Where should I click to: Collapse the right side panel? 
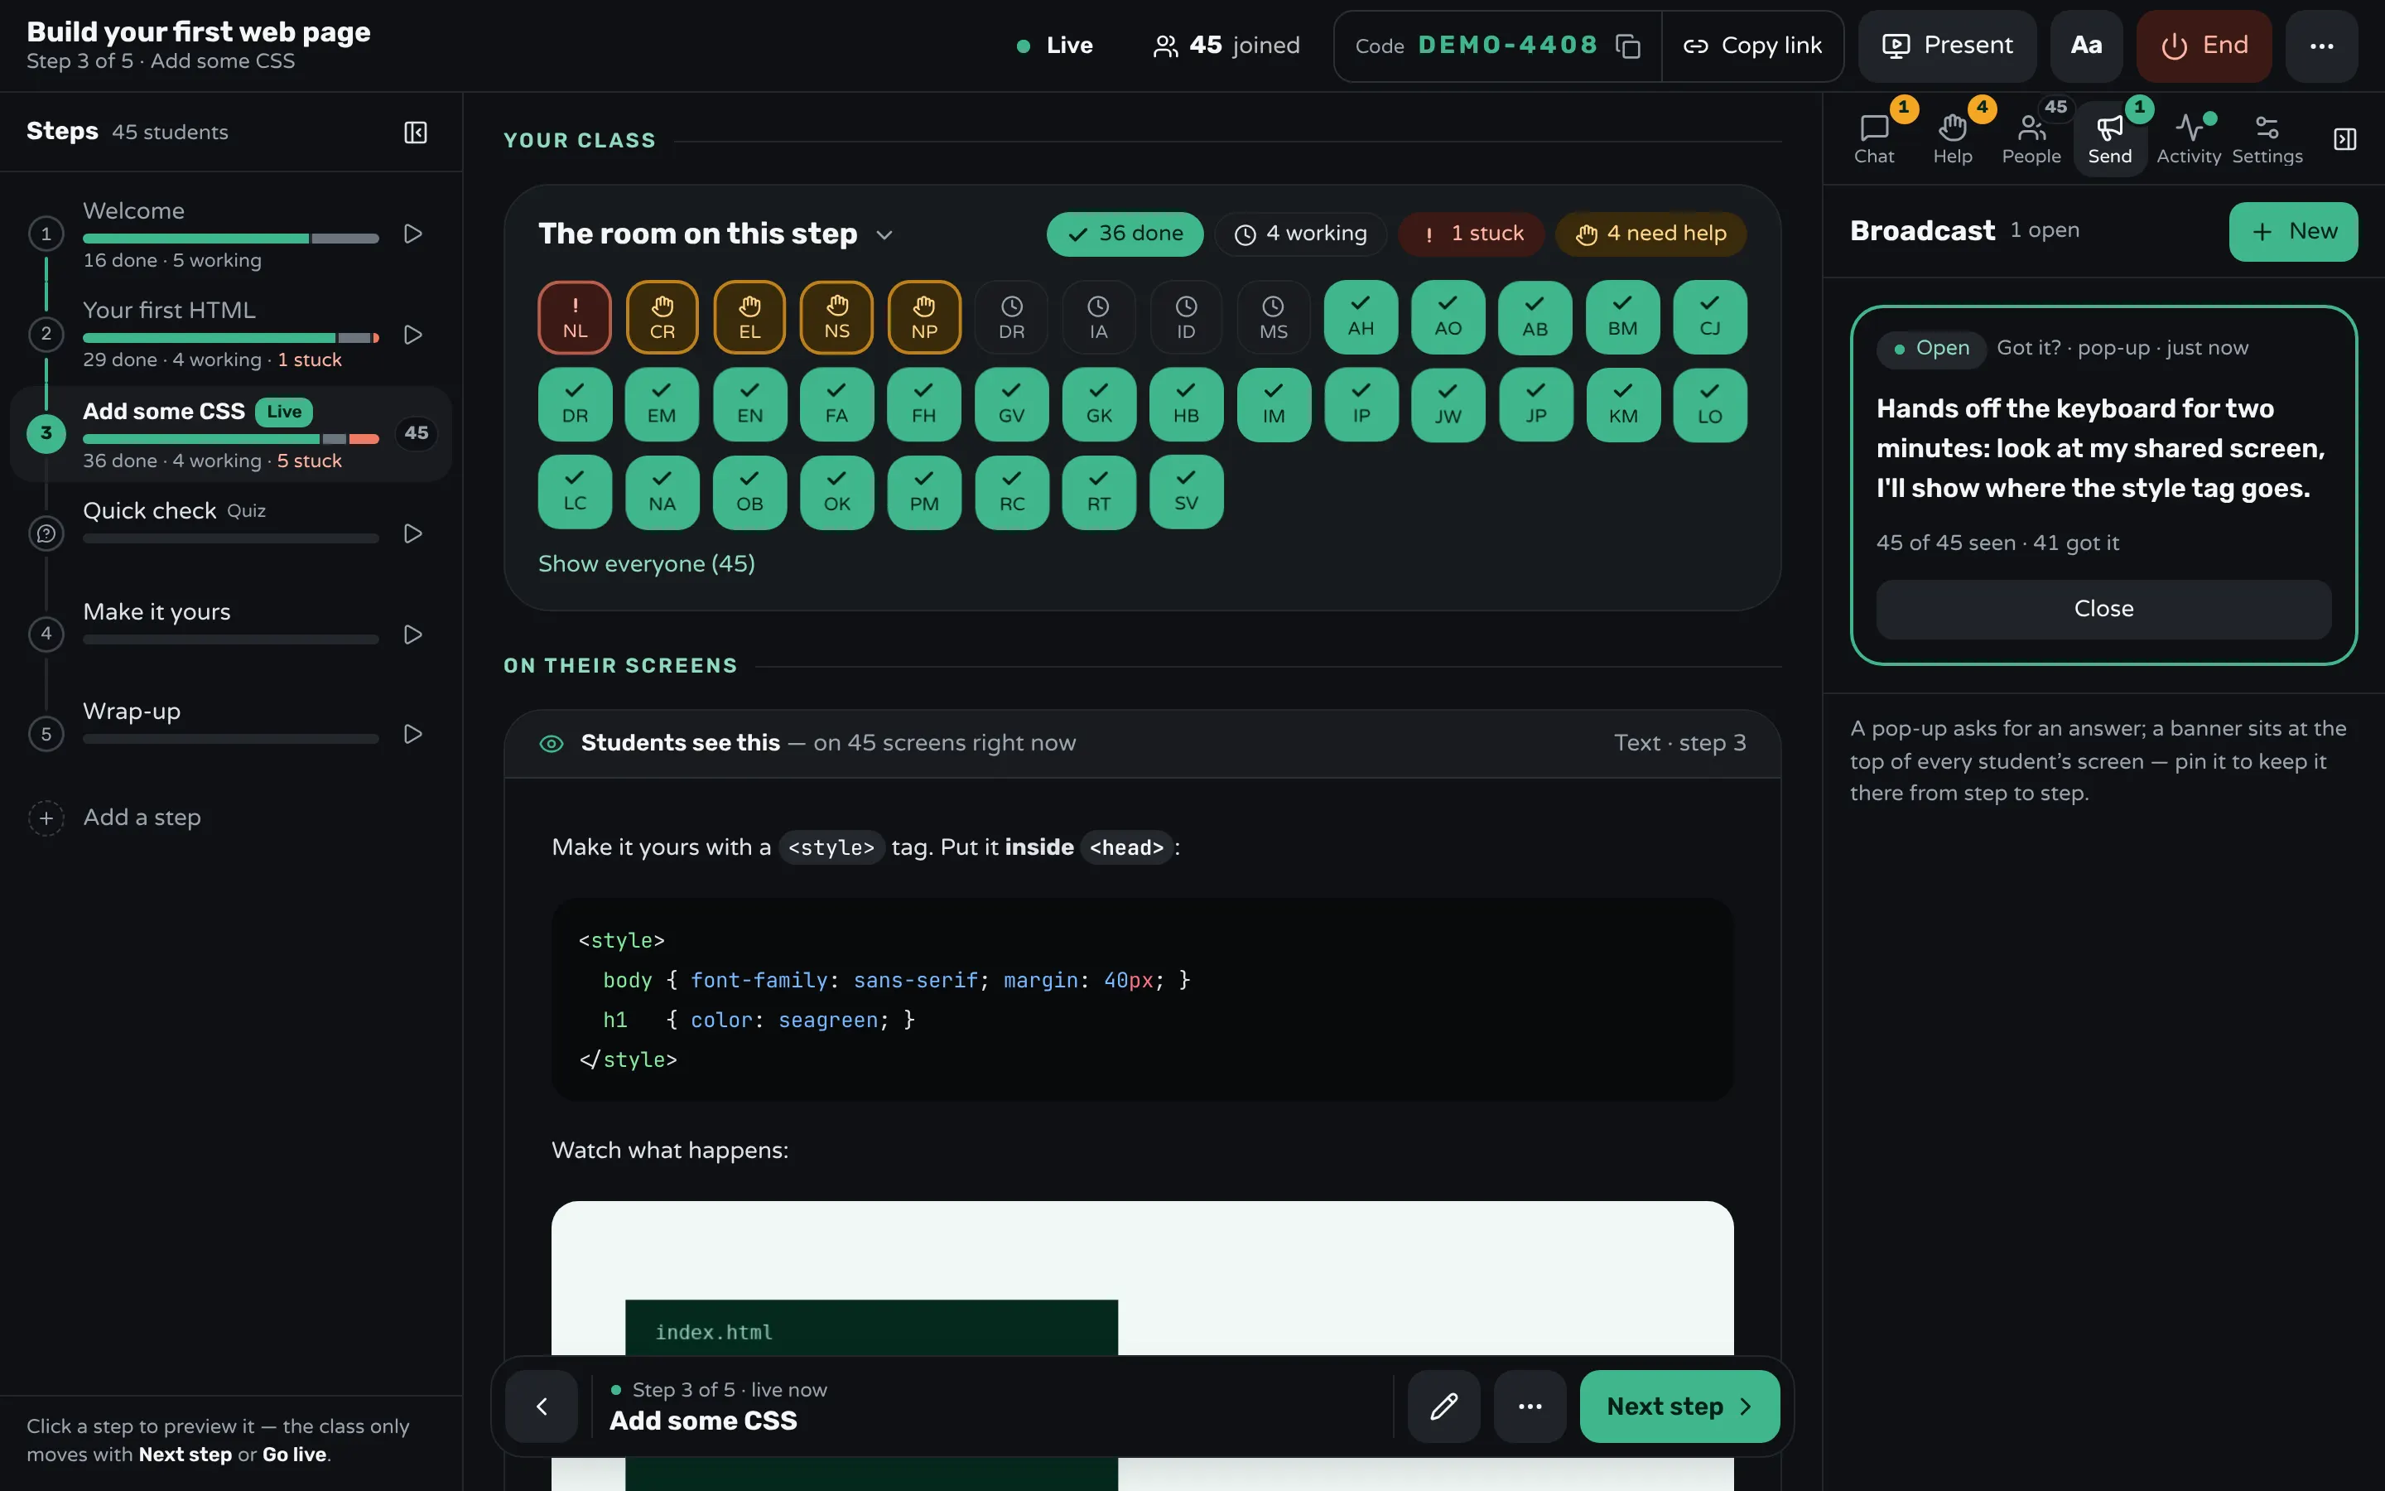coord(2344,139)
